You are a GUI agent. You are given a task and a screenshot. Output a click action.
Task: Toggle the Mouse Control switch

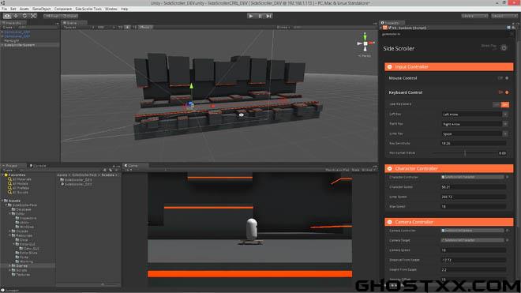(x=504, y=78)
